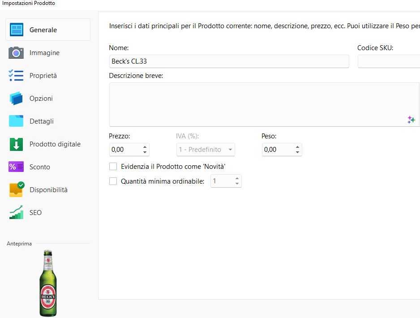Open the SEO growth chart icon

(16, 213)
